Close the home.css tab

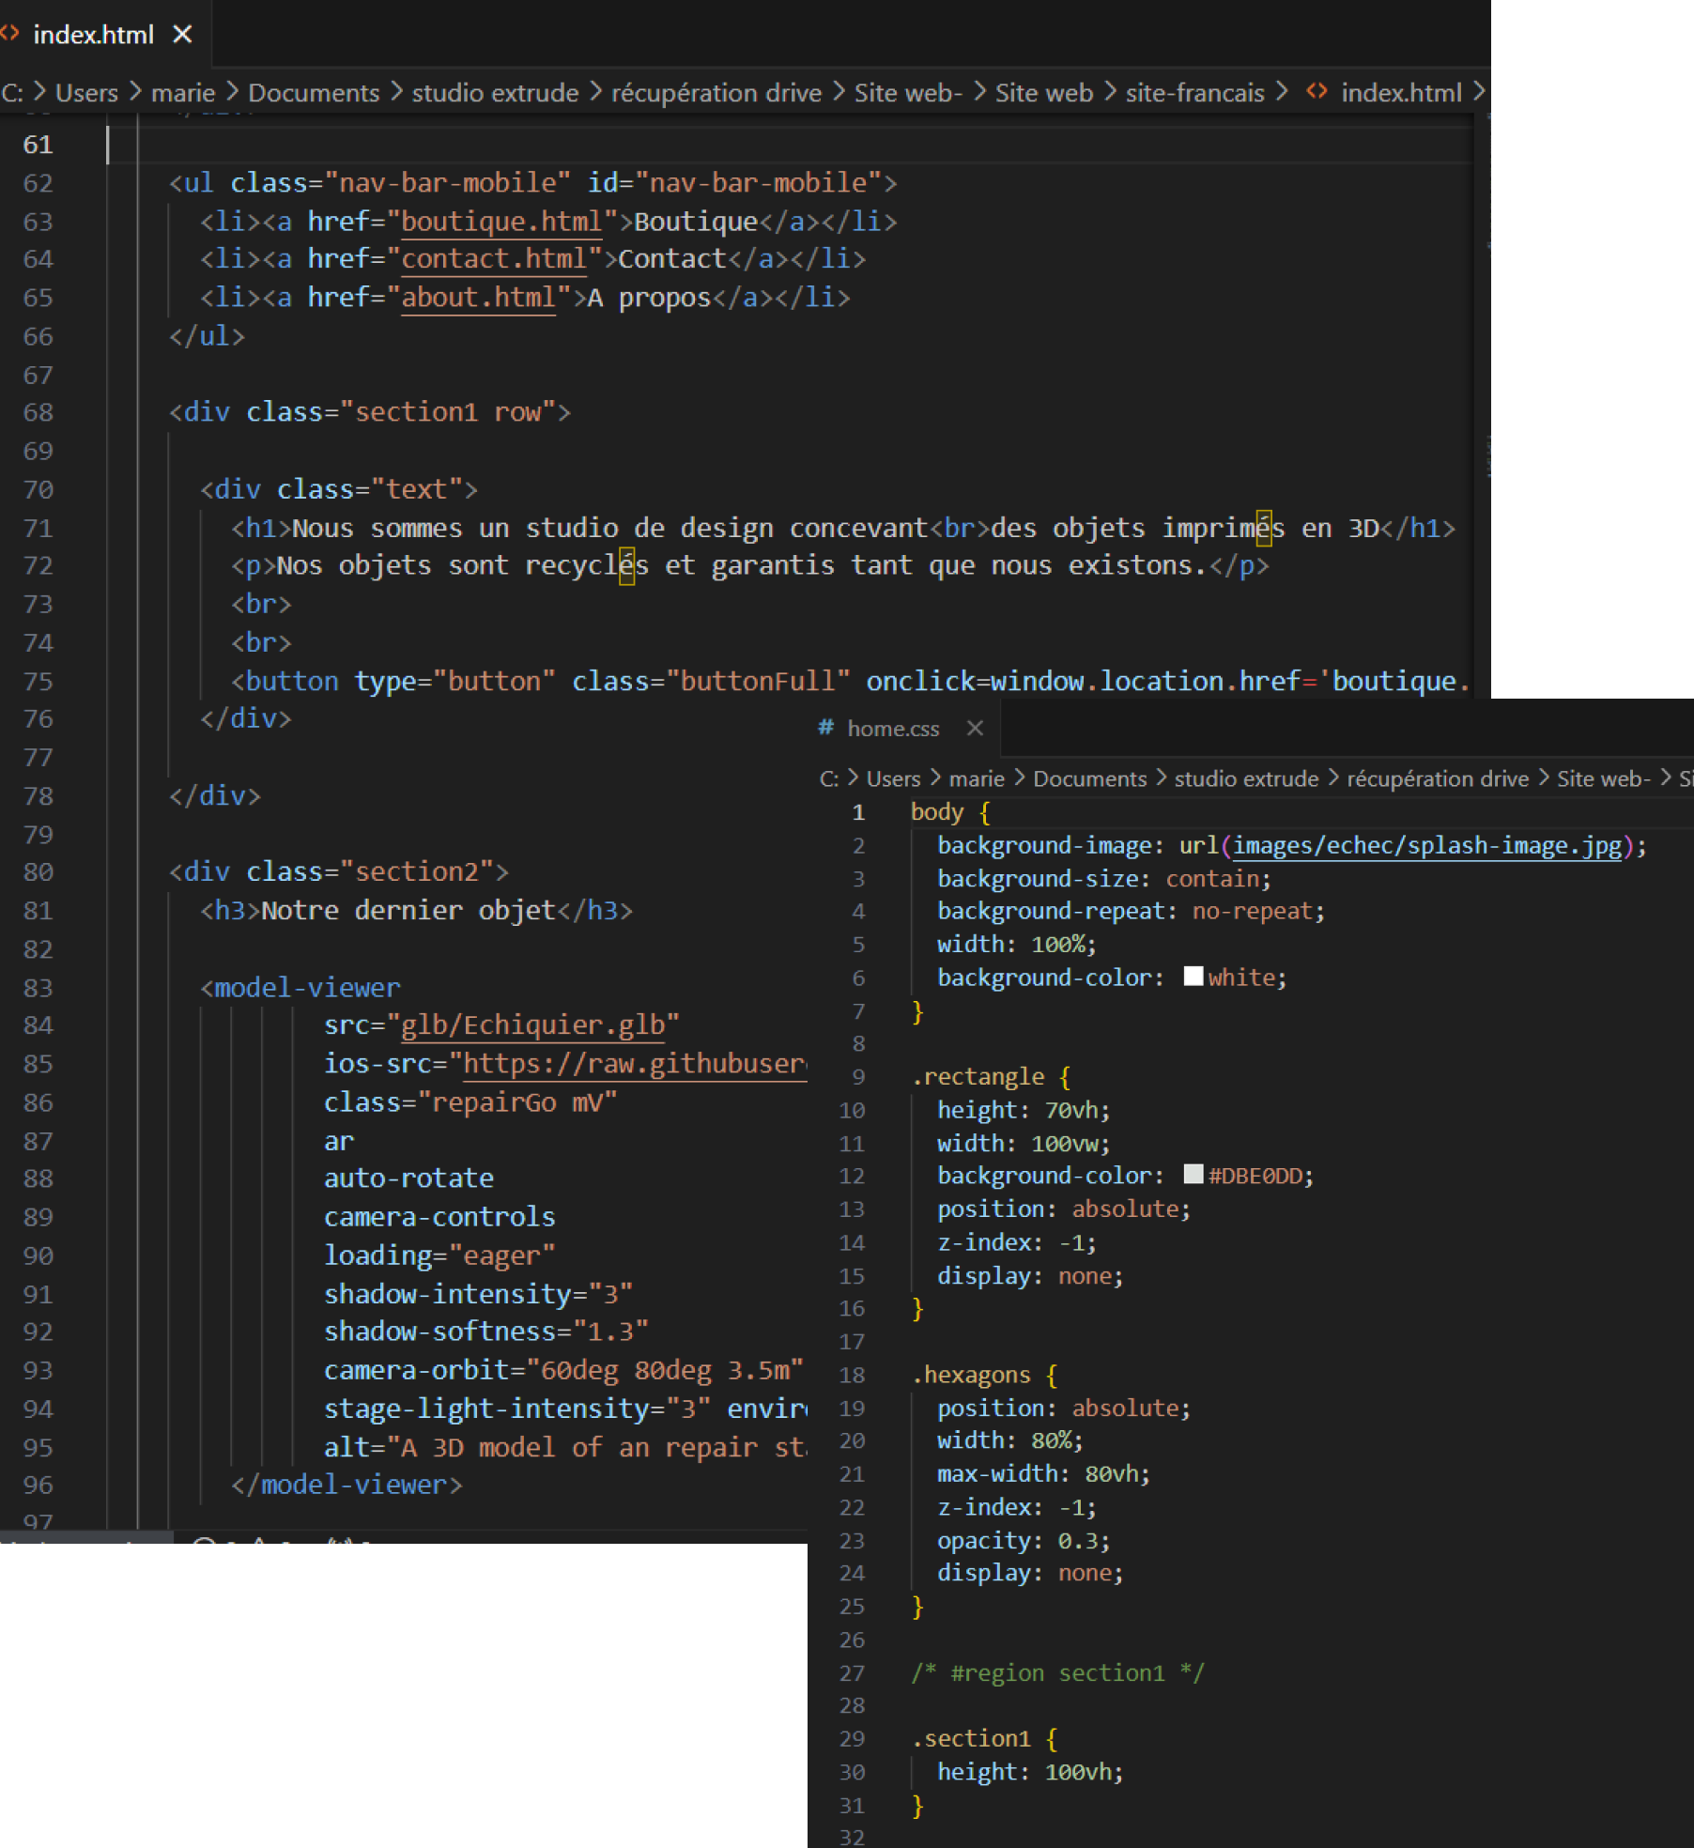pyautogui.click(x=975, y=729)
